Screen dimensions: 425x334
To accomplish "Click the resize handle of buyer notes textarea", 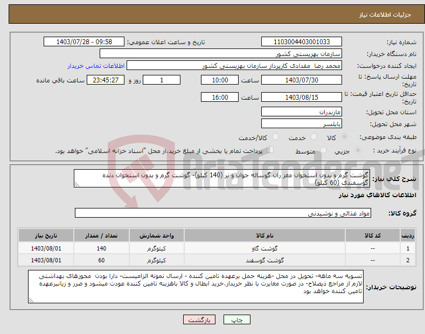I will (31, 300).
